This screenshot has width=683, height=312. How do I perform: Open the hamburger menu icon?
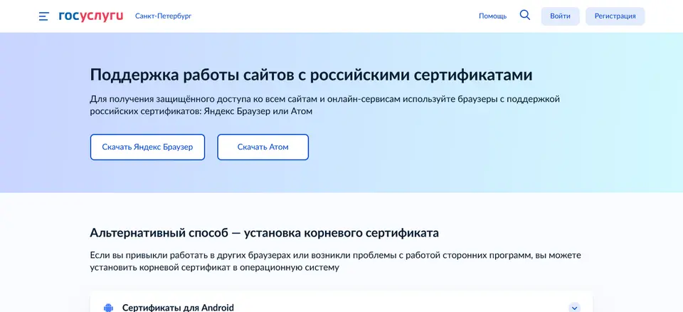[43, 16]
